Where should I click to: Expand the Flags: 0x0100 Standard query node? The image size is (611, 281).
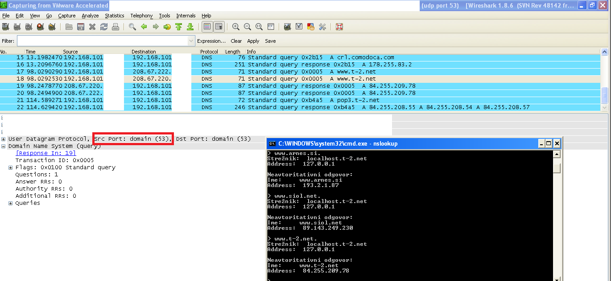click(11, 167)
